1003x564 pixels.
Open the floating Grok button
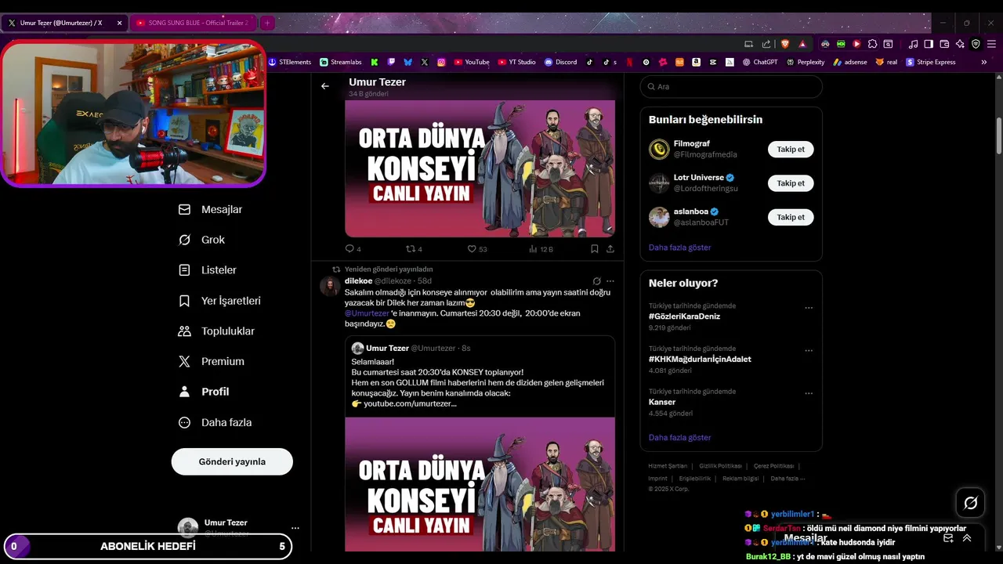click(x=970, y=503)
